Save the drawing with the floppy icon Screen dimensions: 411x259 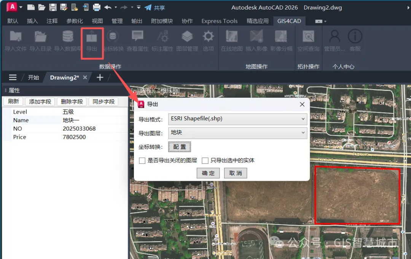click(x=53, y=7)
